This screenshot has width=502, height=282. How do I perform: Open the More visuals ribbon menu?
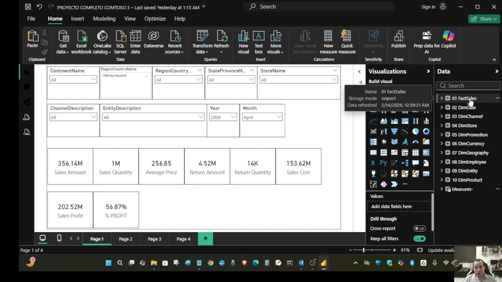coord(276,42)
